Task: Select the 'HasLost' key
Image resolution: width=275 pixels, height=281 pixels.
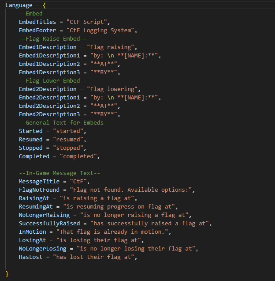Action: [30, 257]
